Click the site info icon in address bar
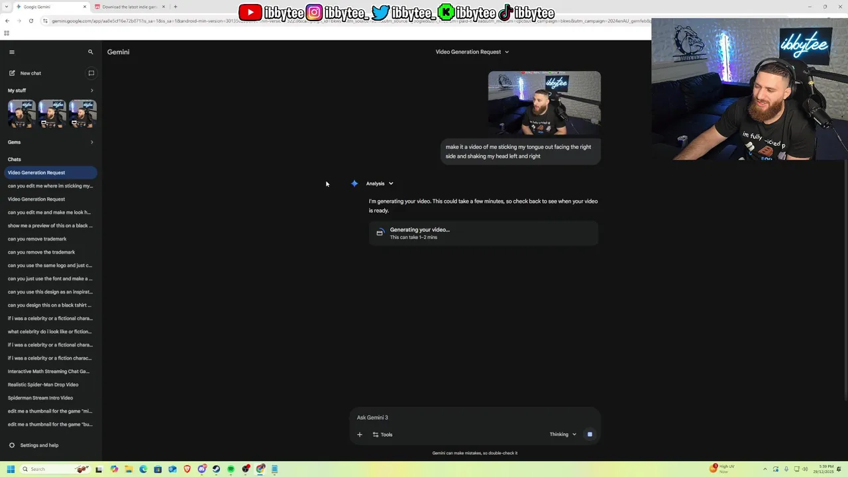The width and height of the screenshot is (848, 477). coord(45,21)
